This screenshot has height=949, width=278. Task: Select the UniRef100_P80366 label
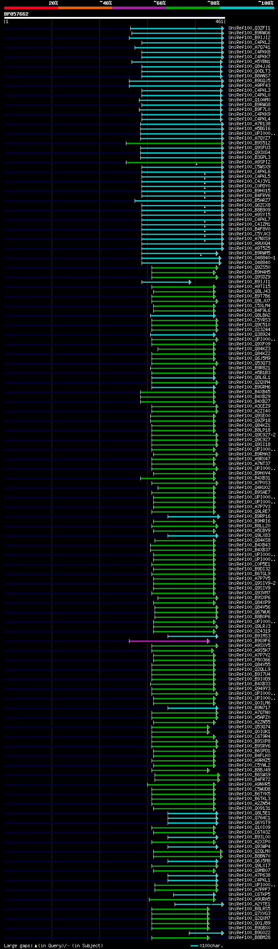tap(249, 660)
